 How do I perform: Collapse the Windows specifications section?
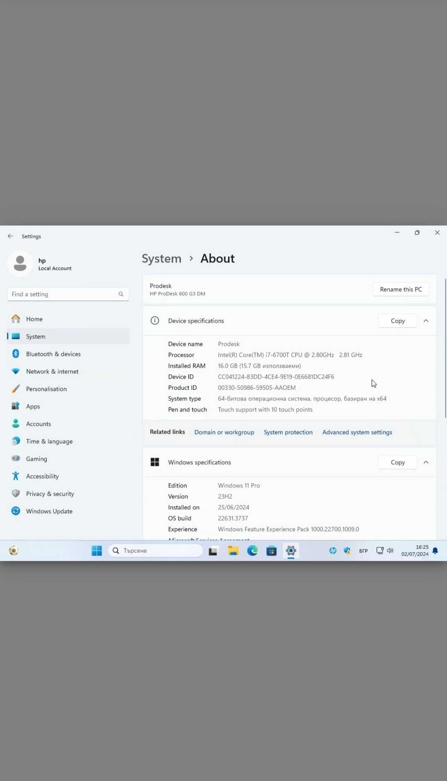point(426,462)
